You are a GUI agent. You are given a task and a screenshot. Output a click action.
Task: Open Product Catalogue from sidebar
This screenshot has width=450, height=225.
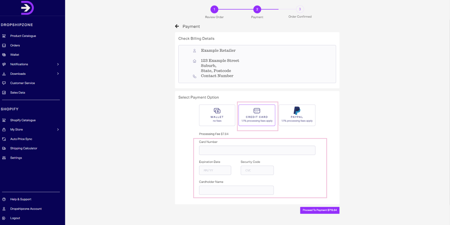point(23,36)
